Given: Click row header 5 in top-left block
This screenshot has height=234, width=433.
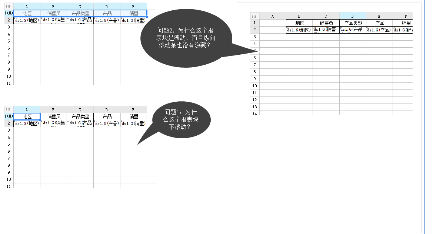Looking at the screenshot, I should [9, 41].
